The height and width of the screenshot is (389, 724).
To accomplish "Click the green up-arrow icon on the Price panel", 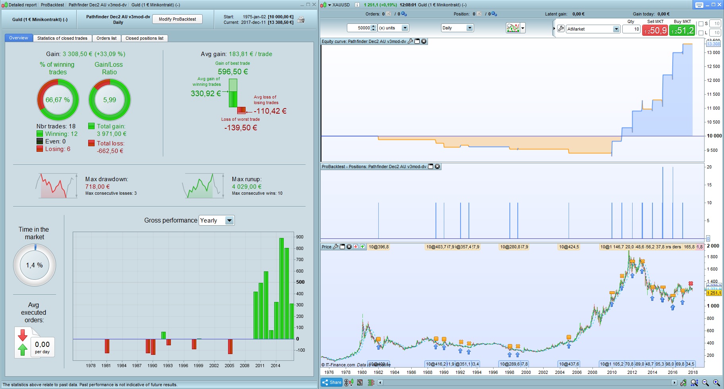I will point(362,247).
